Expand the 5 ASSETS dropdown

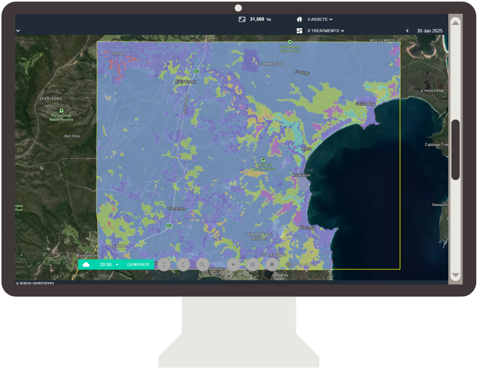320,20
